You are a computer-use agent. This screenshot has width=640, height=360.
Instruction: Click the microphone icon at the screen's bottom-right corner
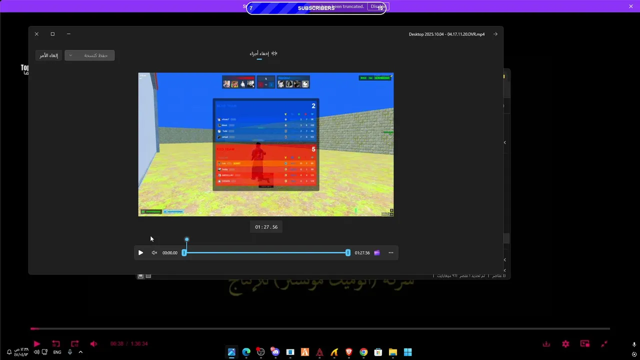[x=634, y=344]
